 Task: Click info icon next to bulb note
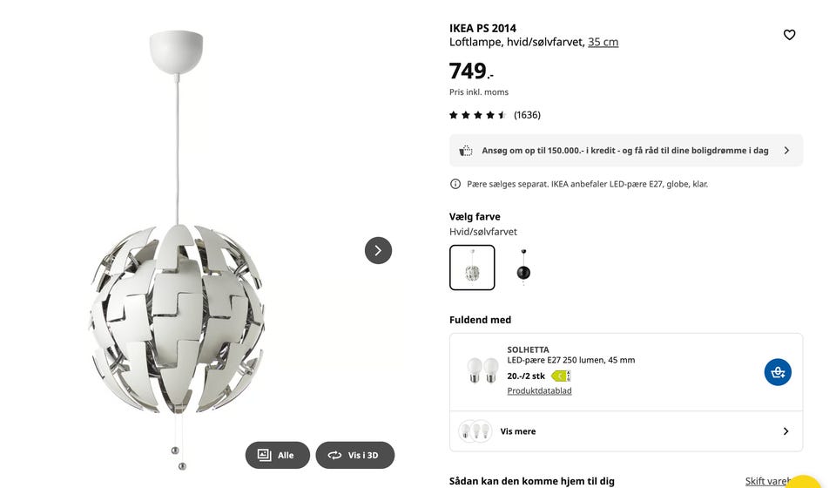pos(455,184)
